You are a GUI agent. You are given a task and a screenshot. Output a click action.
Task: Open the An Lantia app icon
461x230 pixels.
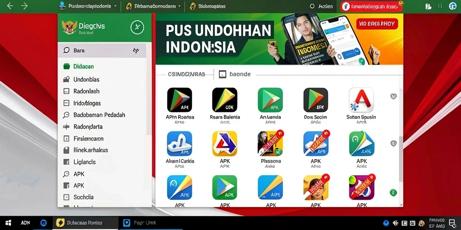pyautogui.click(x=270, y=100)
